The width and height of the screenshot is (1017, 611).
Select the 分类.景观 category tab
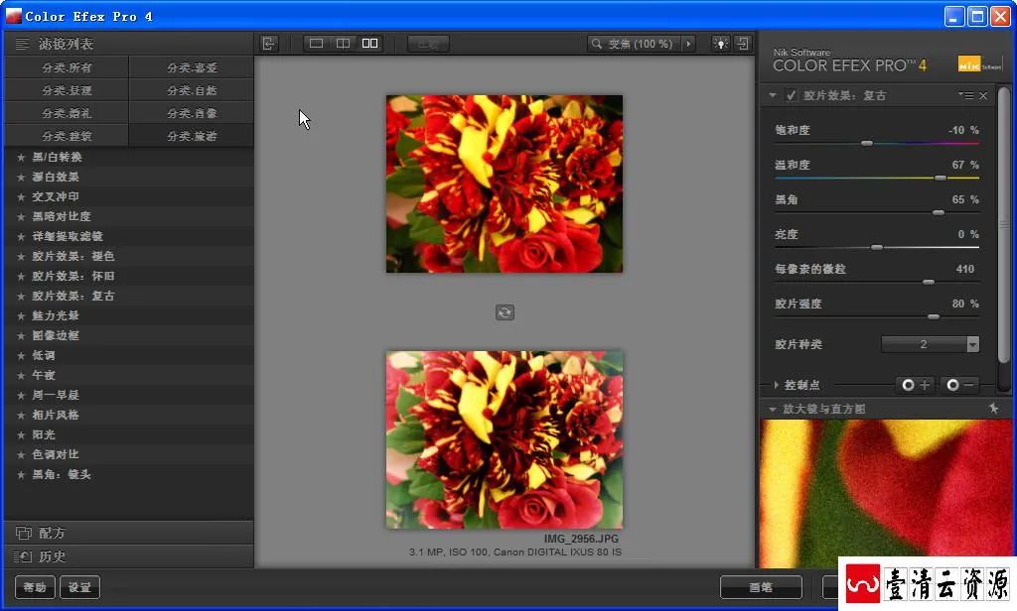tap(67, 90)
